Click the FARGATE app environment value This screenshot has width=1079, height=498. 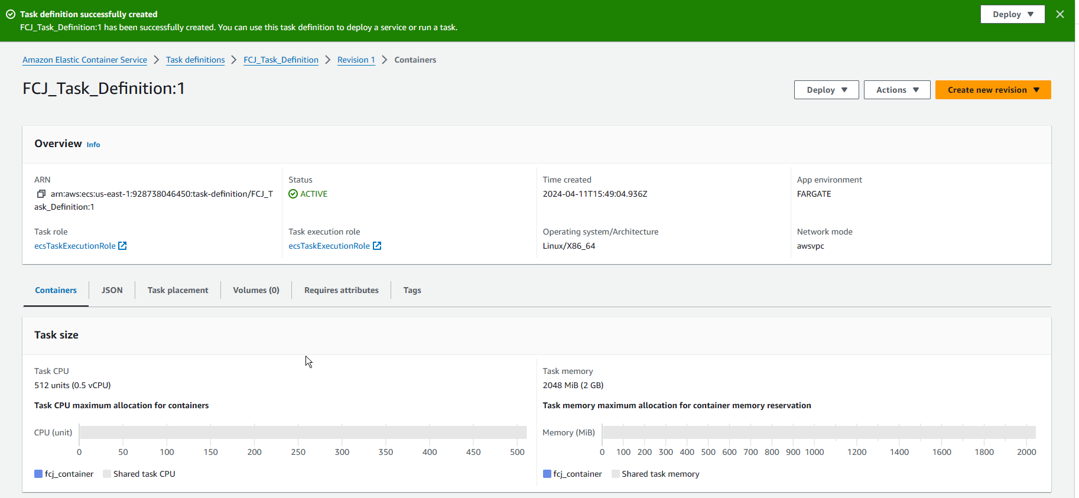point(814,194)
